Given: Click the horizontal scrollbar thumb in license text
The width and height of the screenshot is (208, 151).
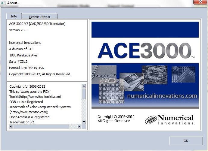Looking at the screenshot, I should (41, 126).
